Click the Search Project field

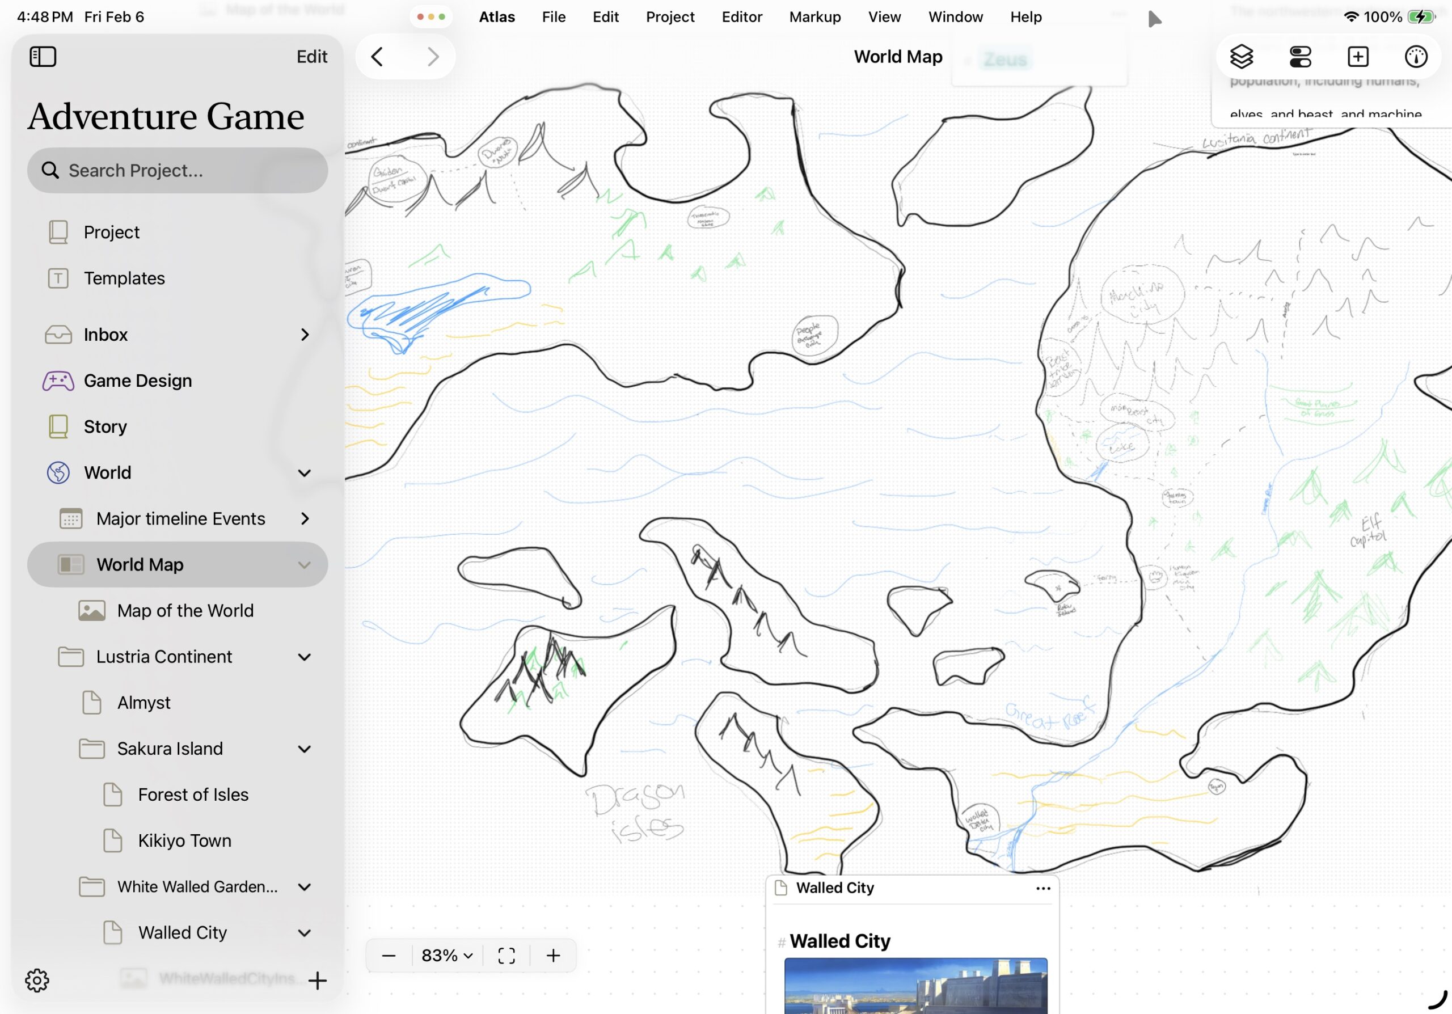click(x=177, y=170)
